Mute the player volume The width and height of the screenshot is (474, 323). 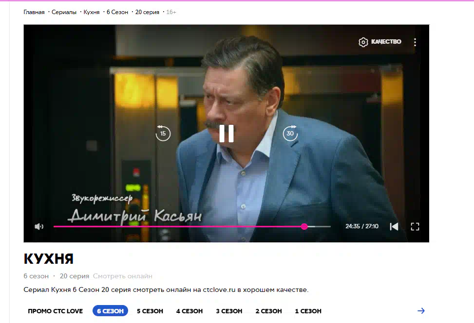click(39, 226)
